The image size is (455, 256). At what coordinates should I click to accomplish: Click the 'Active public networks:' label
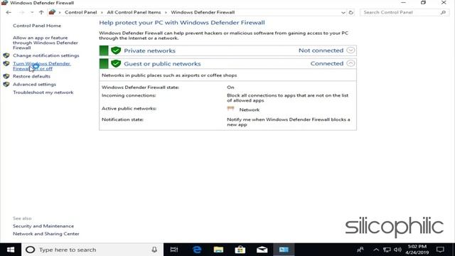tap(129, 109)
